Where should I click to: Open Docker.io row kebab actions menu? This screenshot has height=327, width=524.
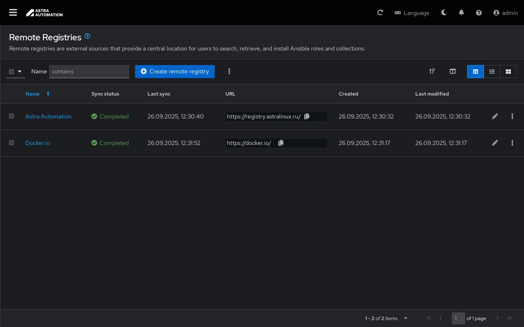[512, 143]
